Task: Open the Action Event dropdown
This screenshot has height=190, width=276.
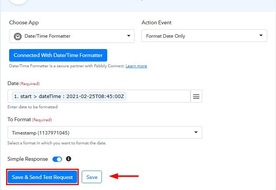Action: (204, 36)
